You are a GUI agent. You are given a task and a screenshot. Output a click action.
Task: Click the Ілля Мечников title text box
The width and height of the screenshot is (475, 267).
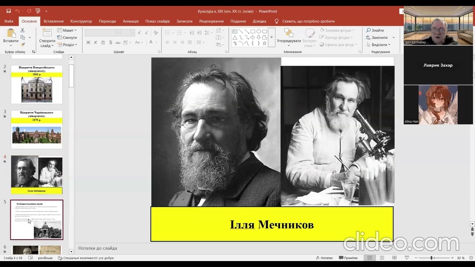(x=272, y=224)
